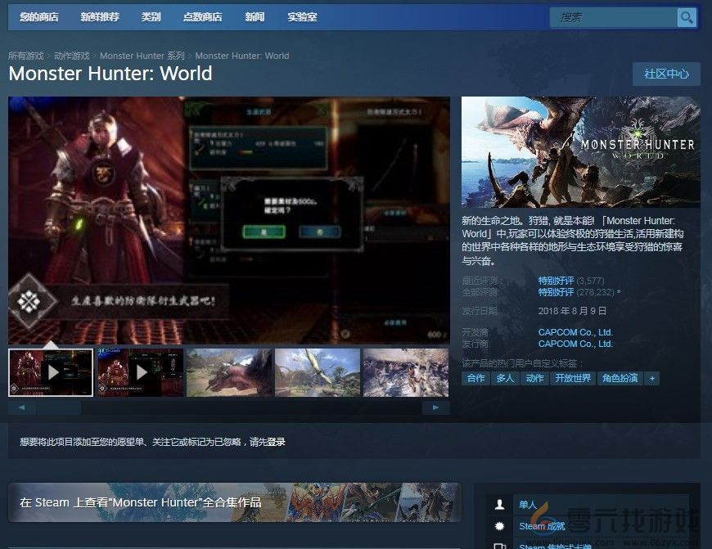Open the 新闻 menu item
This screenshot has width=712, height=549.
(255, 16)
